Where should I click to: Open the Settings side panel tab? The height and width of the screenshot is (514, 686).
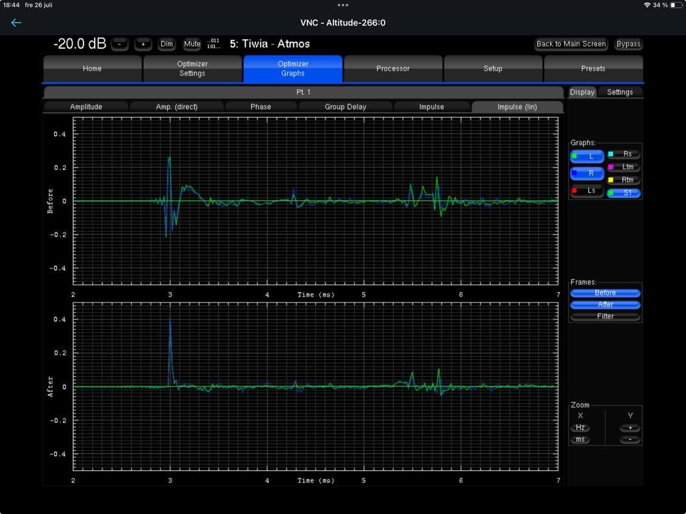tap(620, 92)
